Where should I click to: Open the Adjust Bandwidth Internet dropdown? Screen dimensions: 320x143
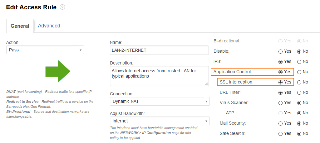point(160,121)
